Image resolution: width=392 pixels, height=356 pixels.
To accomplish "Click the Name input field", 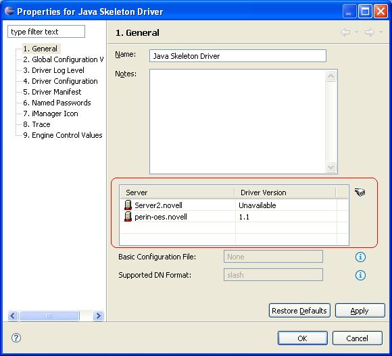I will 238,55.
